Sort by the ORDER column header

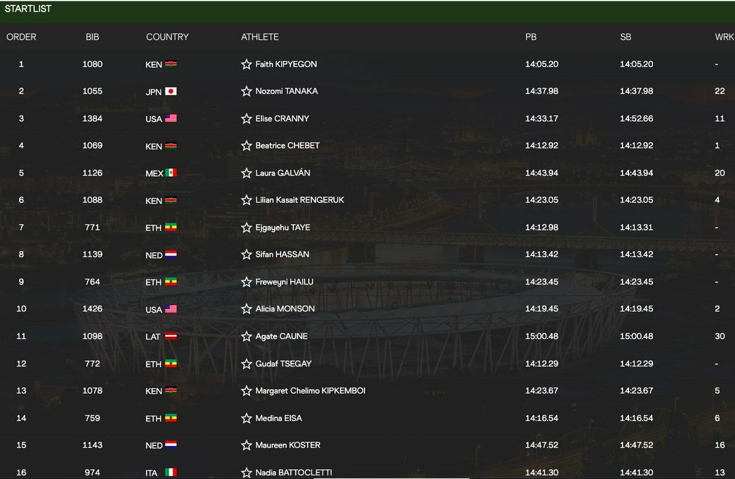coord(21,37)
